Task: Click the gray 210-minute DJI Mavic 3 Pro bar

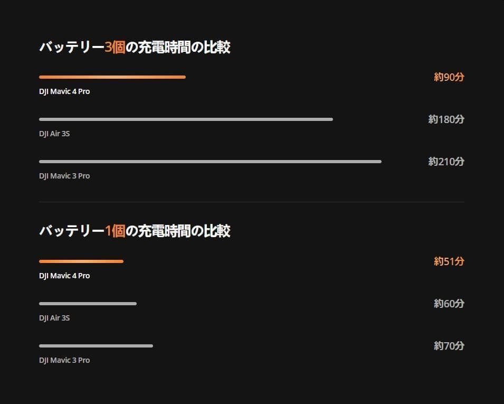Action: [210, 162]
